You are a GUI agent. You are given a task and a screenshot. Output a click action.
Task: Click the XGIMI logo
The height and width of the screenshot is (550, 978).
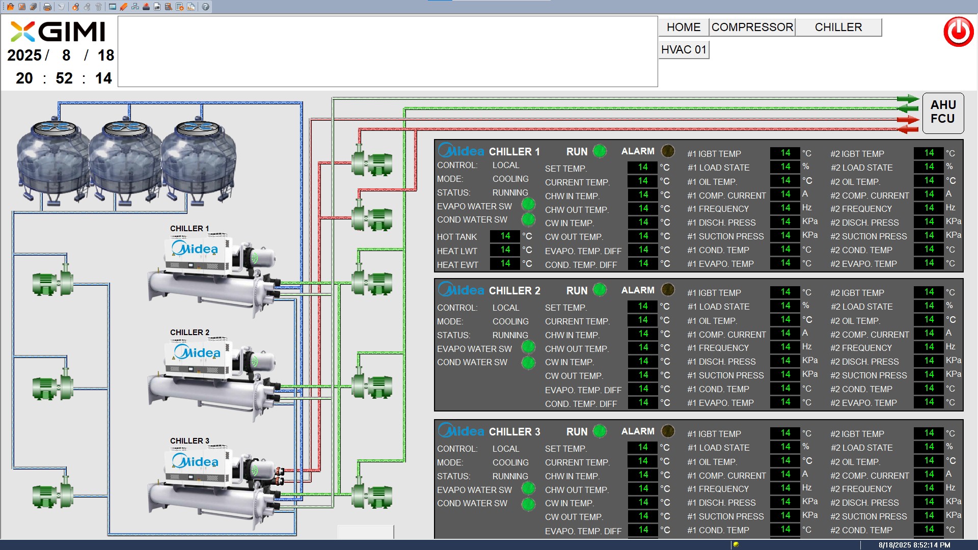[58, 32]
